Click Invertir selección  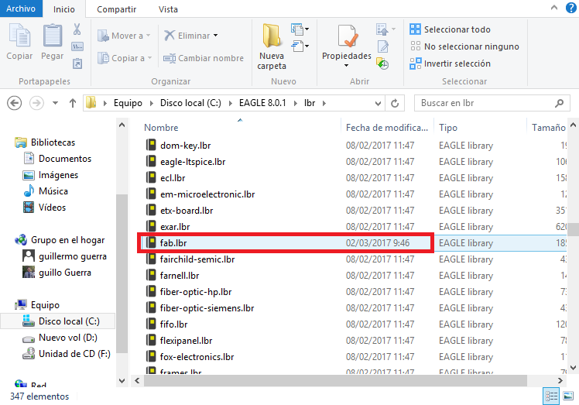click(x=450, y=63)
